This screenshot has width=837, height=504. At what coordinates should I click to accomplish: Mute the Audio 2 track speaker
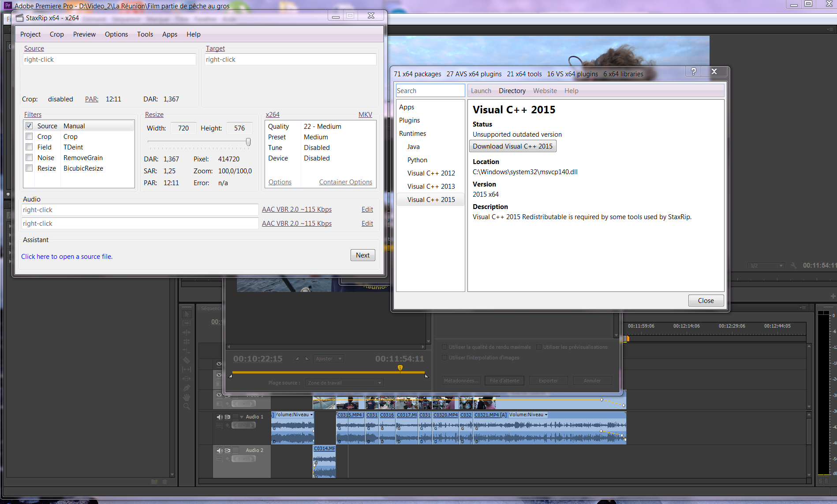click(x=220, y=450)
